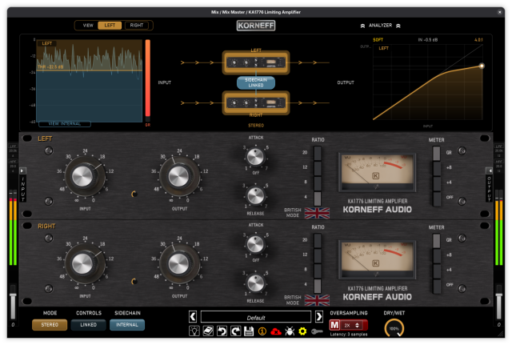Screen dimensions: 512x345
Task: Click the LINKED controls button
Action: [88, 325]
